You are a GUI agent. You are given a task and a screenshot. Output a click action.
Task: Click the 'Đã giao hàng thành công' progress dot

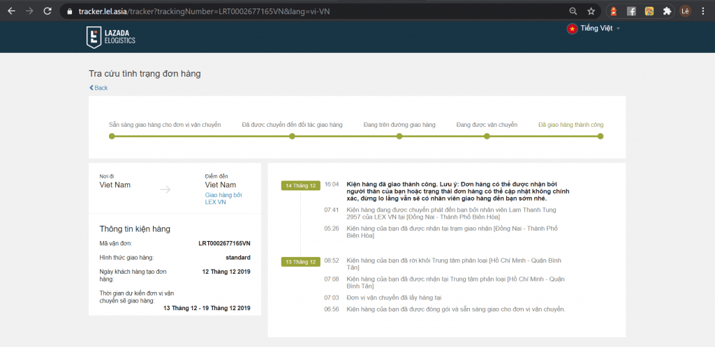[600, 136]
